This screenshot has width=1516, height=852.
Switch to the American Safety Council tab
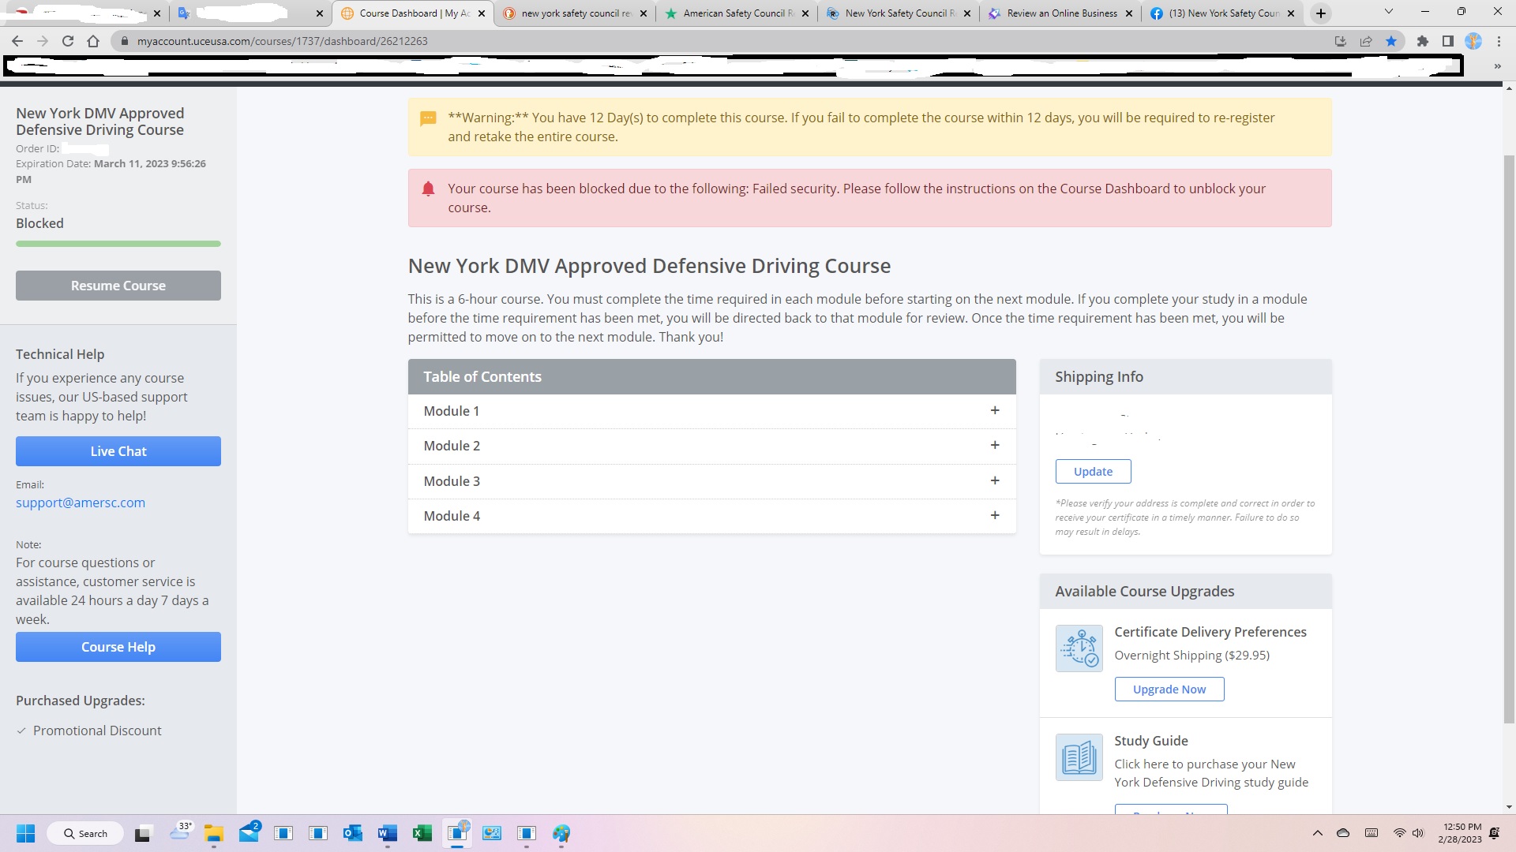pyautogui.click(x=734, y=13)
